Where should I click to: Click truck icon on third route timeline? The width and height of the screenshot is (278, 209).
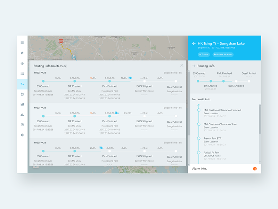point(101,148)
